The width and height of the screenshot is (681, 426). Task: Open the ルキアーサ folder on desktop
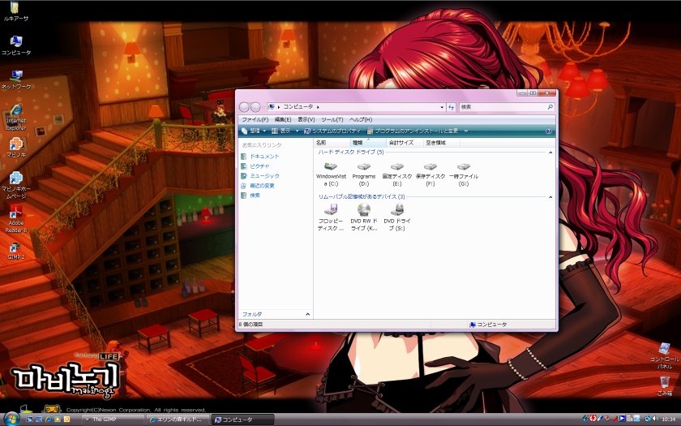tap(16, 11)
